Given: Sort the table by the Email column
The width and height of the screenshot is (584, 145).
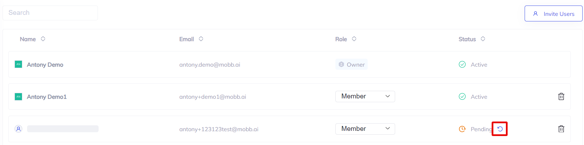Looking at the screenshot, I should tap(201, 39).
